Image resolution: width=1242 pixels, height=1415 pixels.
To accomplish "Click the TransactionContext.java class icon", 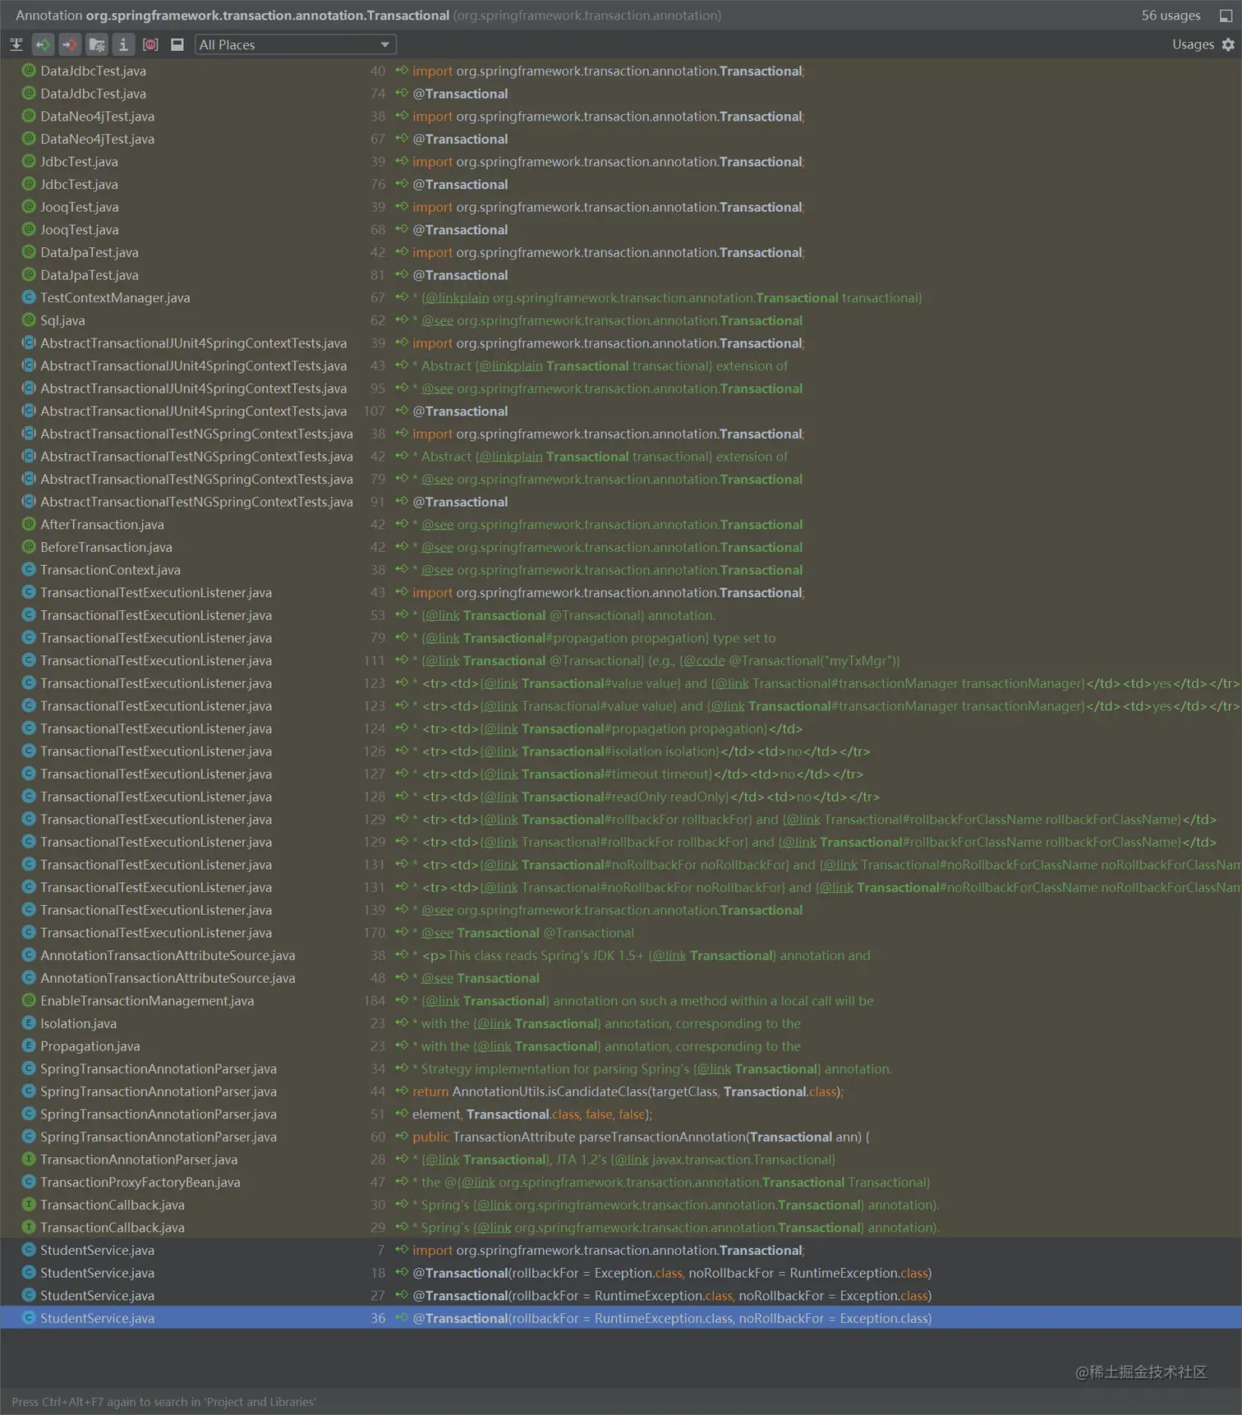I will [x=29, y=569].
